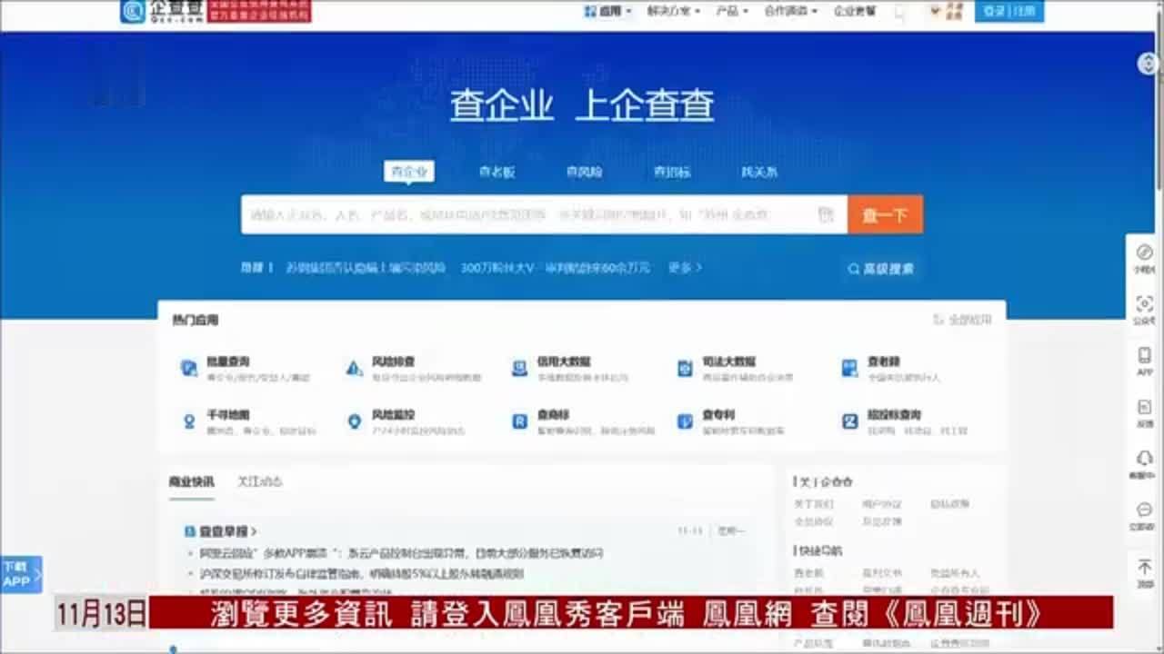The image size is (1164, 654).
Task: Select the 查风险 search tab
Action: tap(584, 172)
